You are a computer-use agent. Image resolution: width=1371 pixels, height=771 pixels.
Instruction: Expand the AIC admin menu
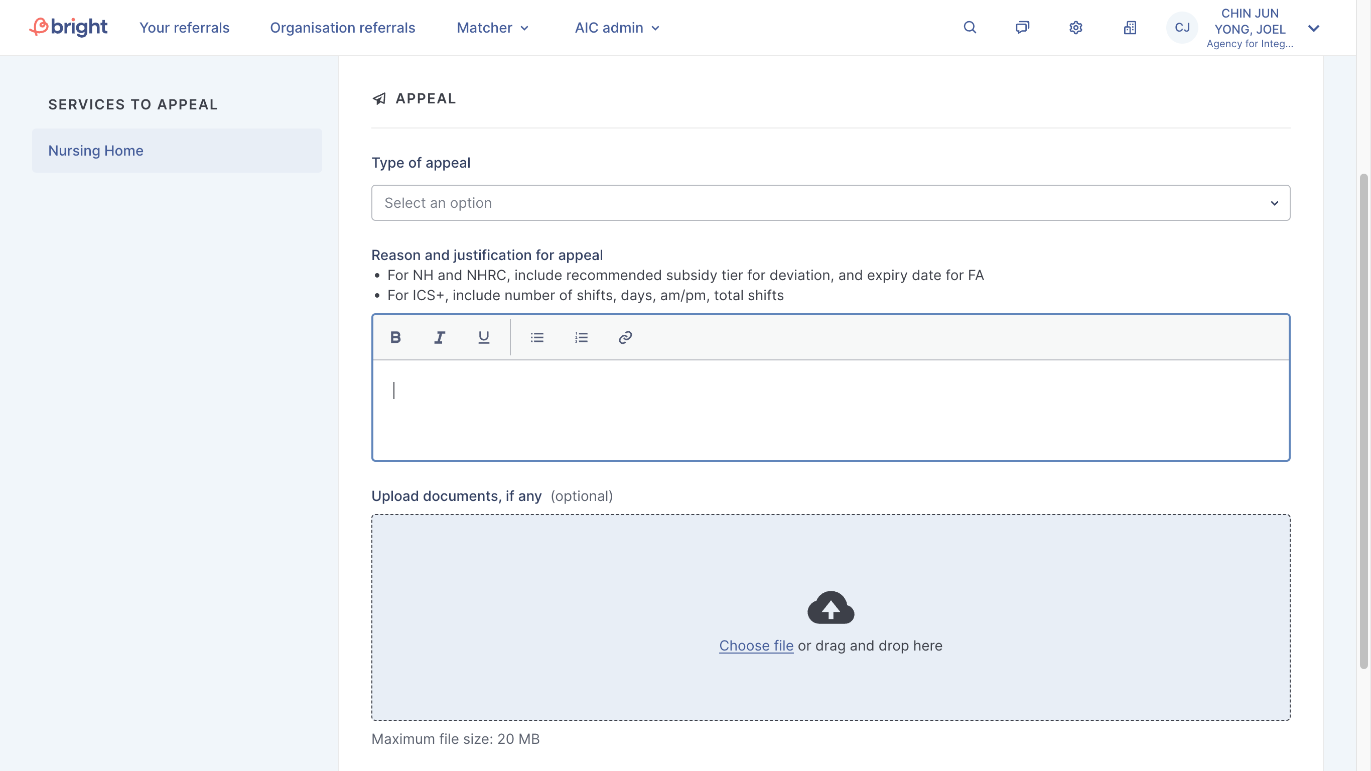617,28
